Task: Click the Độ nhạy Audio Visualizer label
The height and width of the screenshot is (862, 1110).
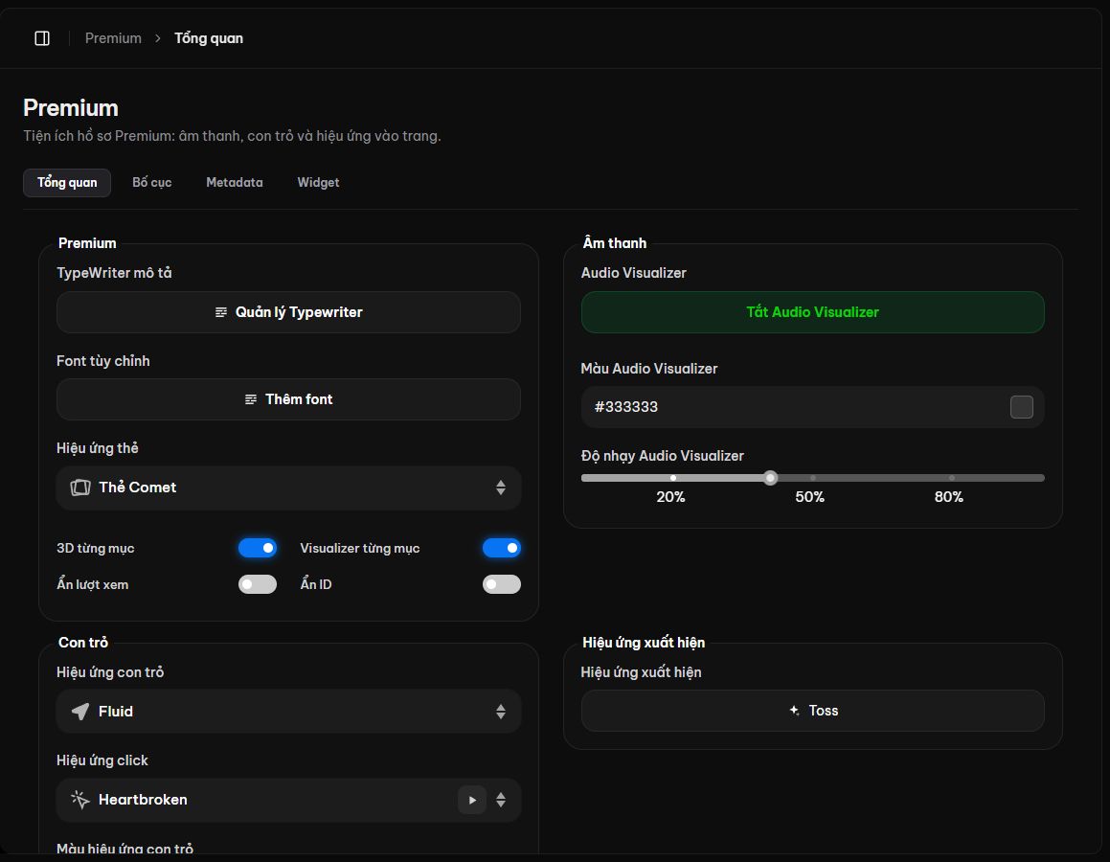Action: pos(663,457)
